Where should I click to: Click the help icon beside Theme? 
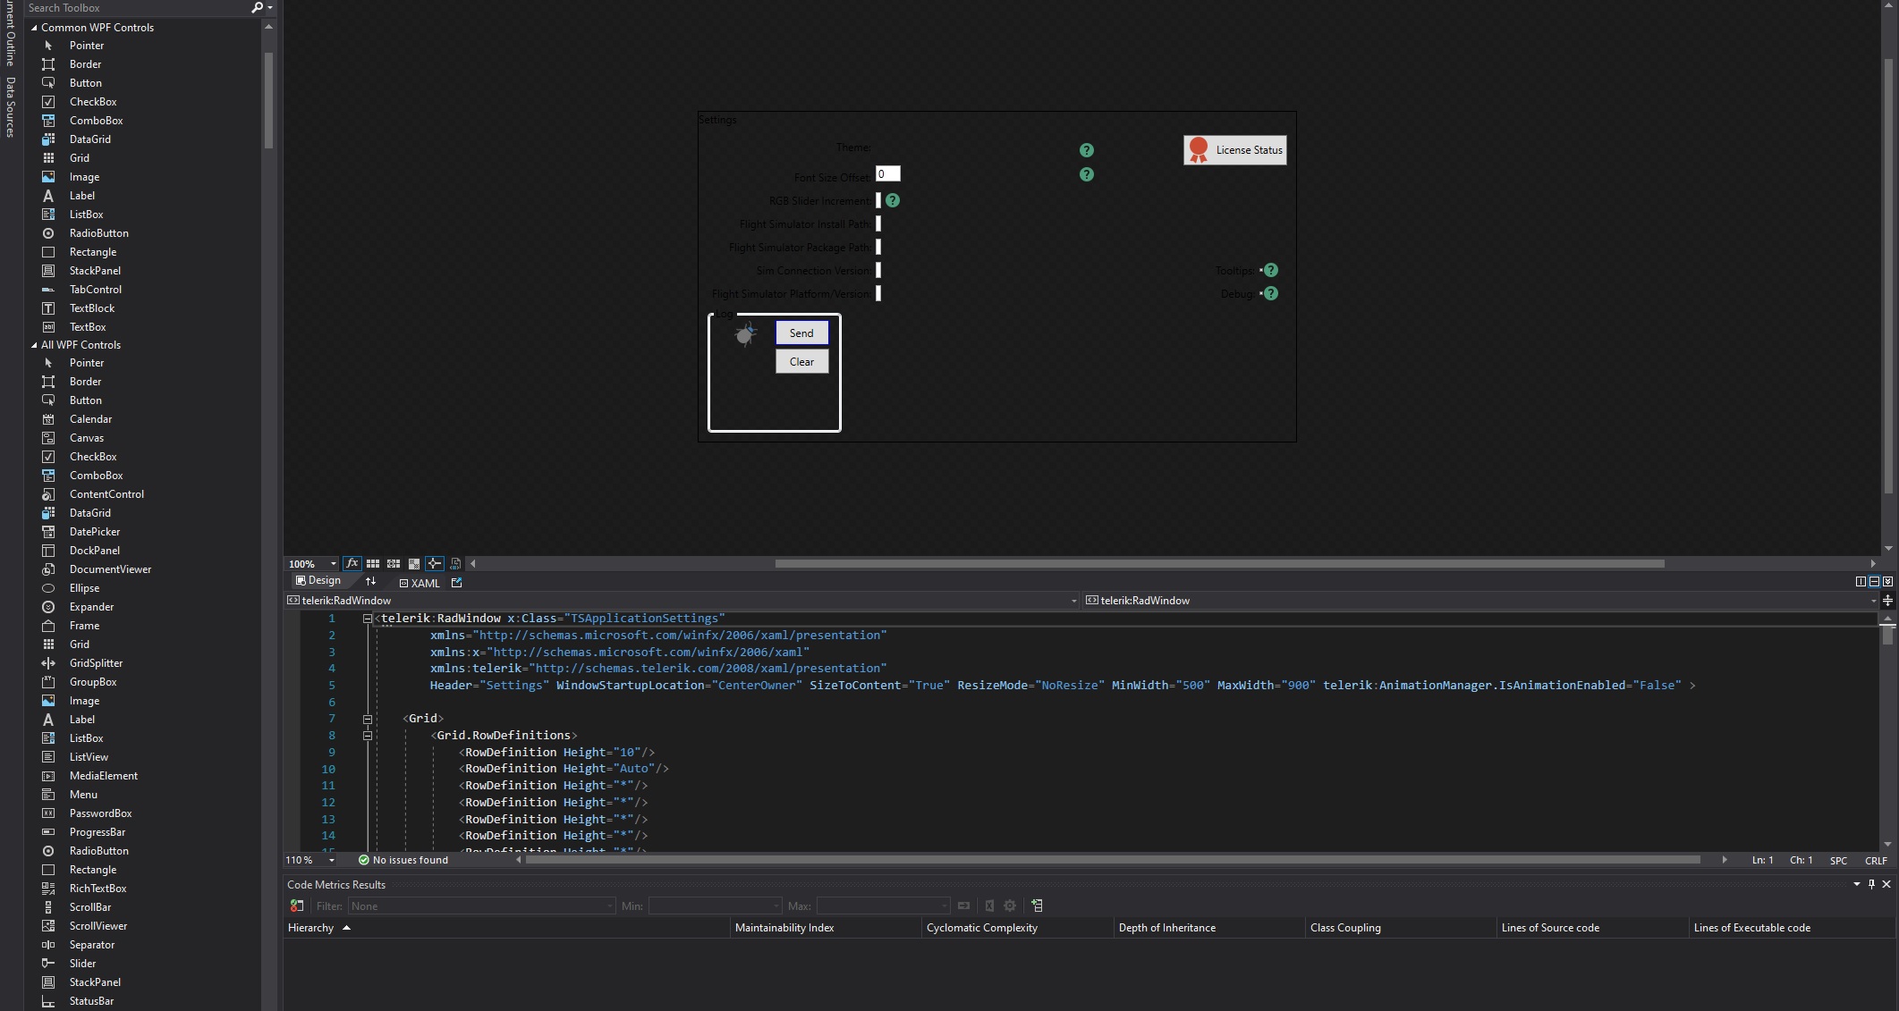(x=1086, y=150)
